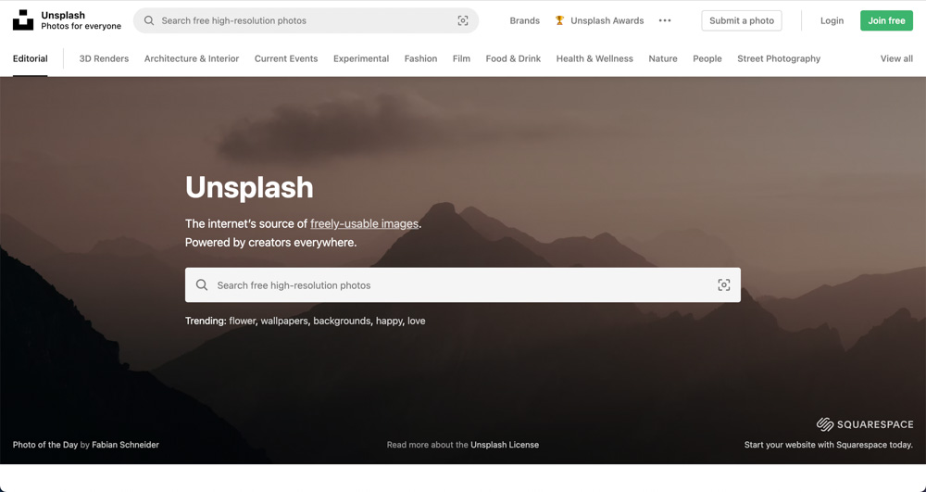926x492 pixels.
Task: Open Food & Drink category
Action: pyautogui.click(x=513, y=58)
